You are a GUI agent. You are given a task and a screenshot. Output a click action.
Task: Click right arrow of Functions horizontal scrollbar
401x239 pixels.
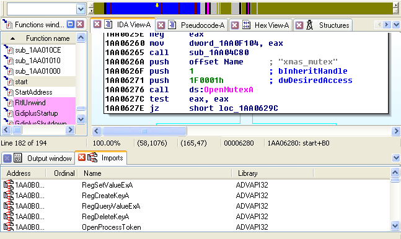click(x=70, y=130)
